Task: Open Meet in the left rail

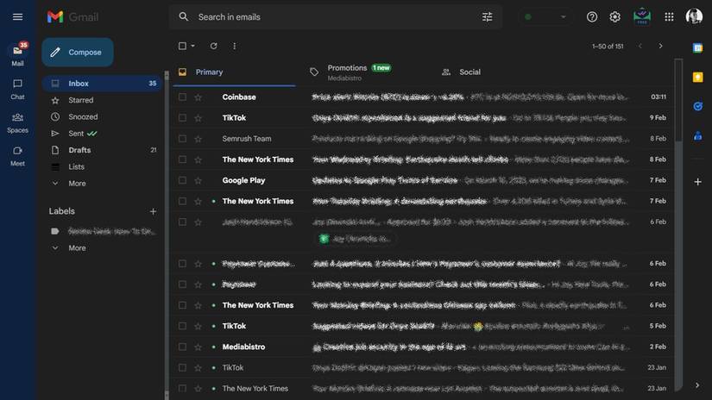Action: (17, 154)
